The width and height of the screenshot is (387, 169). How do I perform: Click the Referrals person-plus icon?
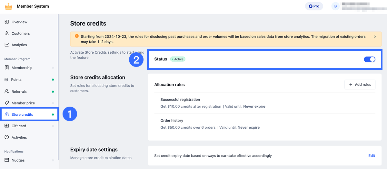click(x=6, y=91)
